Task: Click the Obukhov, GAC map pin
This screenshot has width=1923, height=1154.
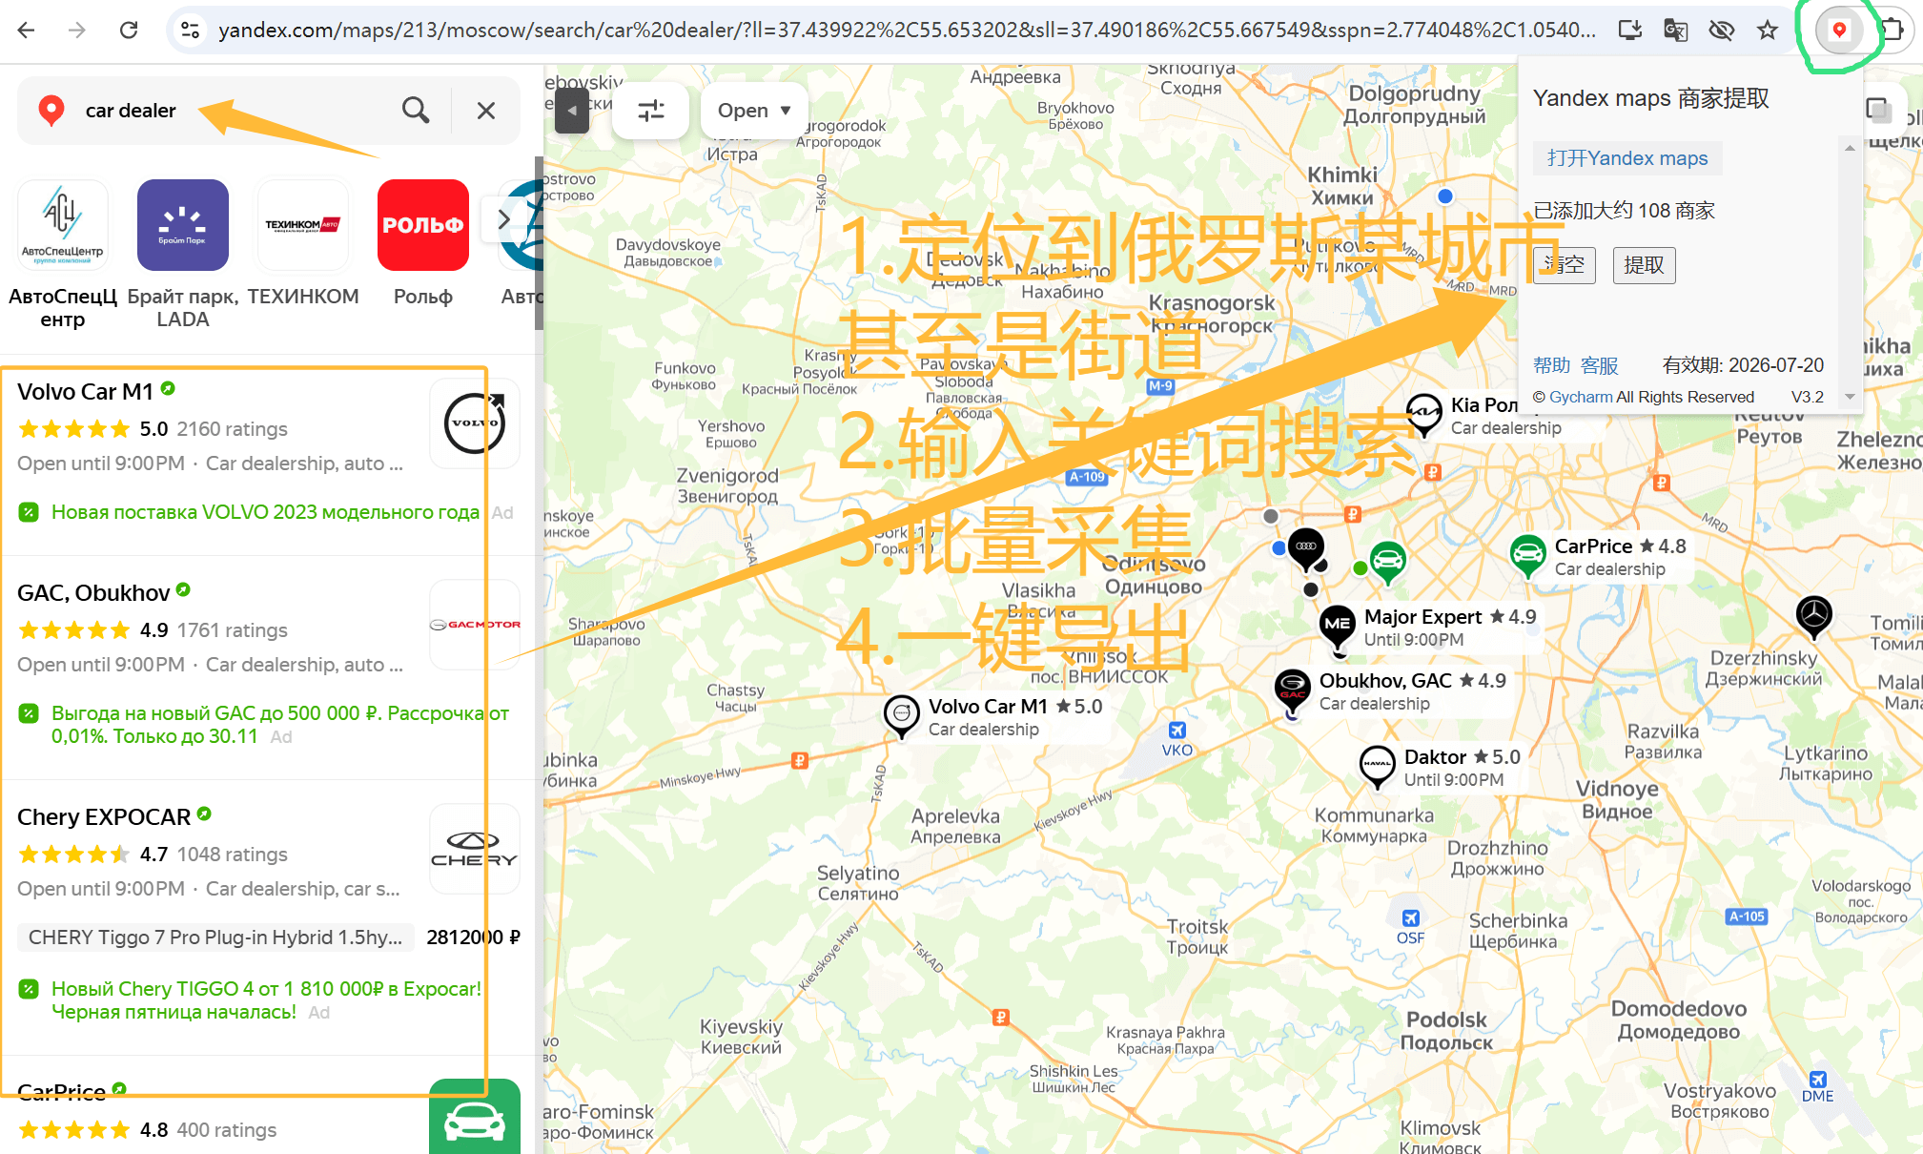Action: (x=1293, y=690)
